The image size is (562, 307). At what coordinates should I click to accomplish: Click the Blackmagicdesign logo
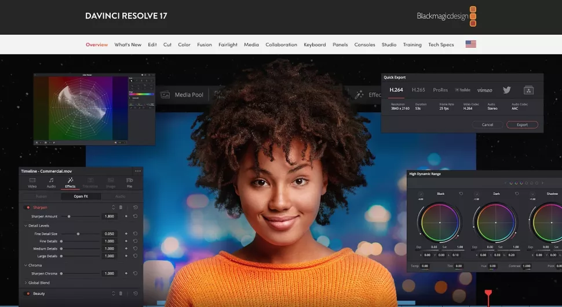pos(447,16)
